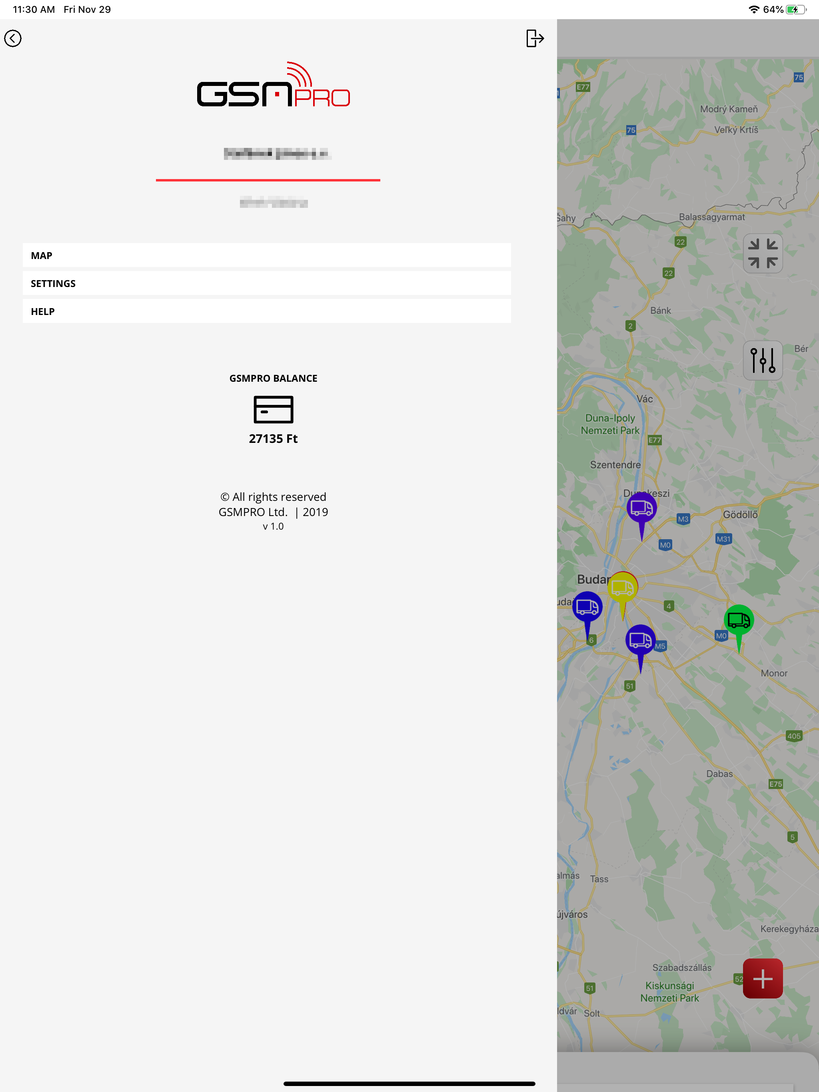Tap the 11:30 AM clock in status bar
The height and width of the screenshot is (1092, 819).
coord(34,9)
